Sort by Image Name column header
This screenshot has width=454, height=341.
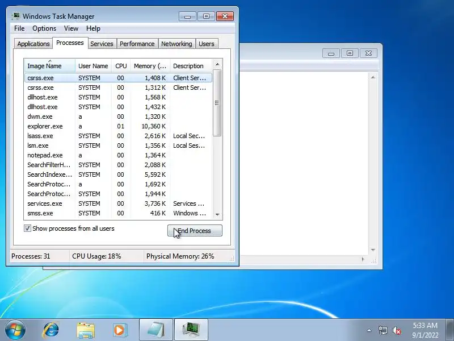point(50,66)
